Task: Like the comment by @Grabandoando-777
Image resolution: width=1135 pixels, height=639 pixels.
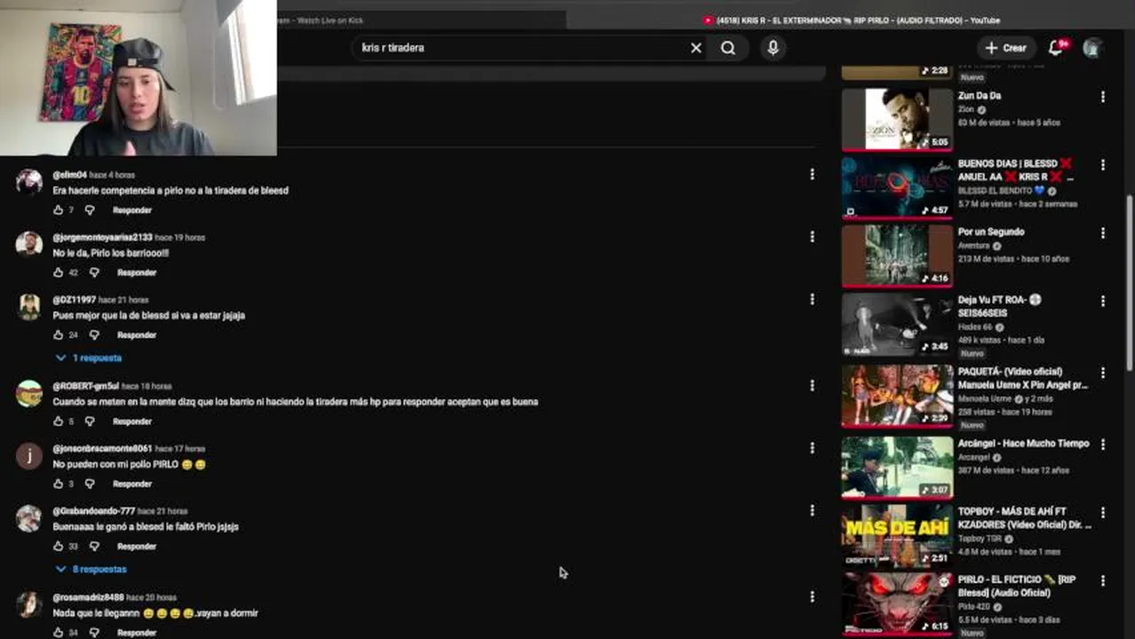Action: [x=59, y=547]
